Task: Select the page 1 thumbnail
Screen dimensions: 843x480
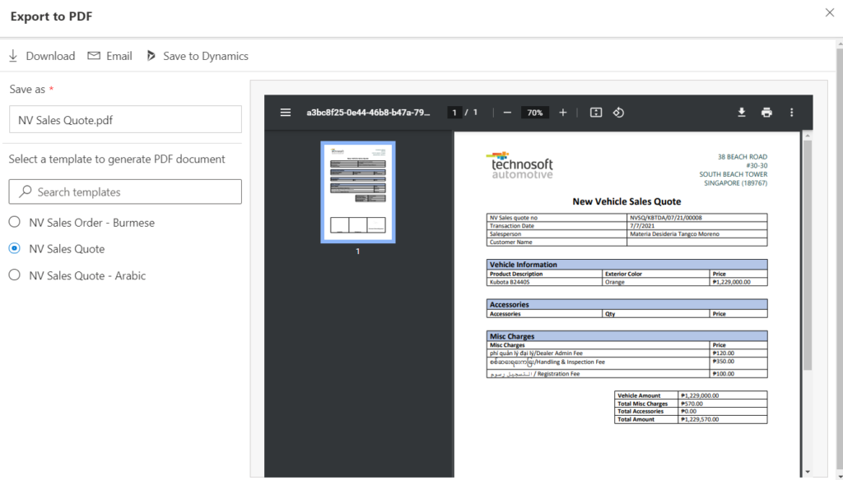Action: 357,193
